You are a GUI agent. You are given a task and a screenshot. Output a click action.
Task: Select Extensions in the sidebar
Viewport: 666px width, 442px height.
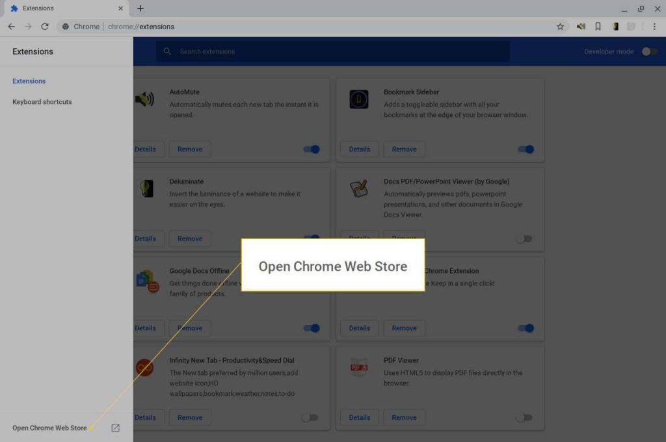[x=29, y=81]
